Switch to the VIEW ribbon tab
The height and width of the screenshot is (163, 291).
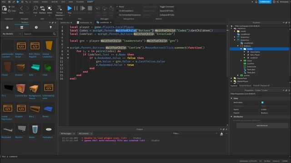click(x=71, y=2)
